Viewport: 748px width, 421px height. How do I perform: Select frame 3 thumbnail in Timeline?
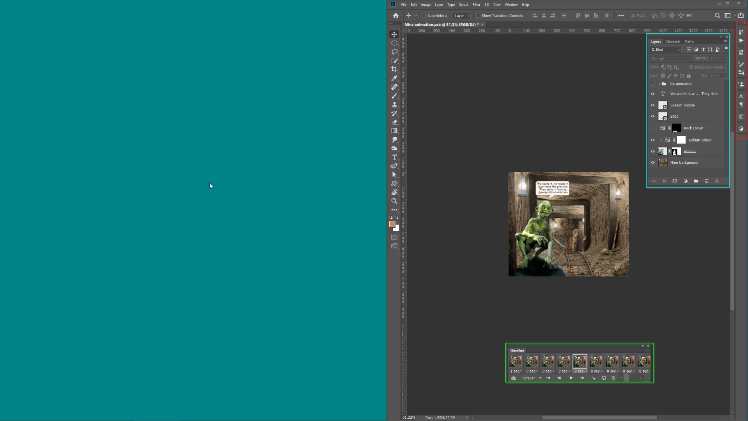click(548, 361)
